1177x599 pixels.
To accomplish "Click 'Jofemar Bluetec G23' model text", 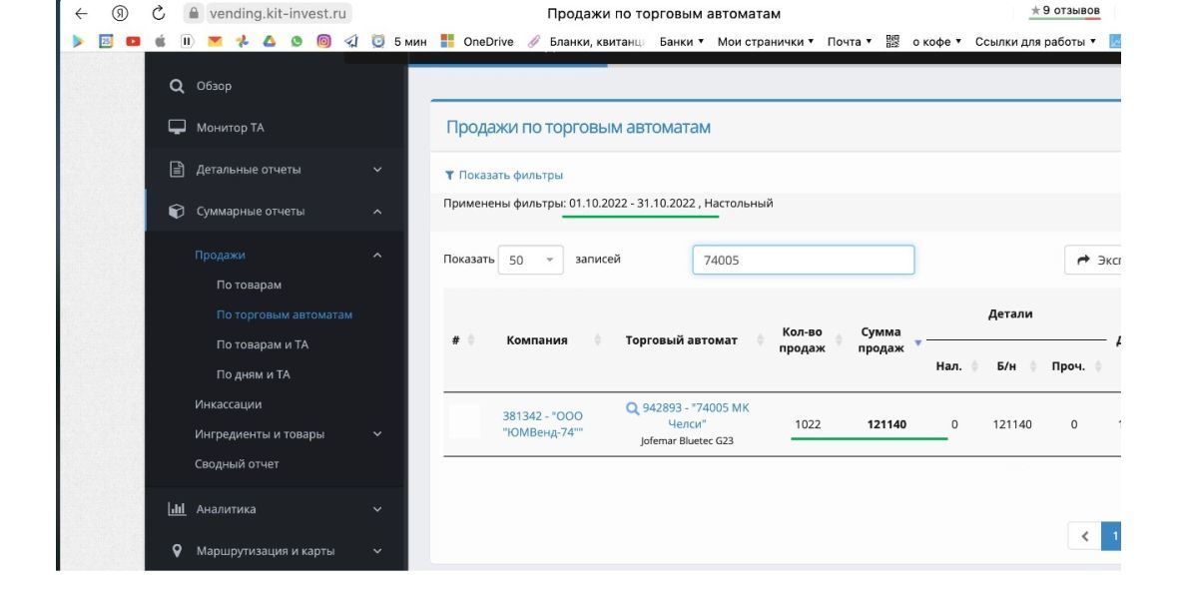I will click(x=687, y=440).
